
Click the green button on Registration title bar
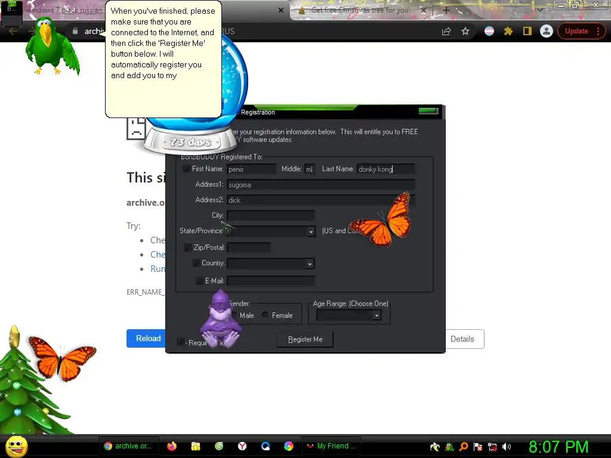click(428, 112)
